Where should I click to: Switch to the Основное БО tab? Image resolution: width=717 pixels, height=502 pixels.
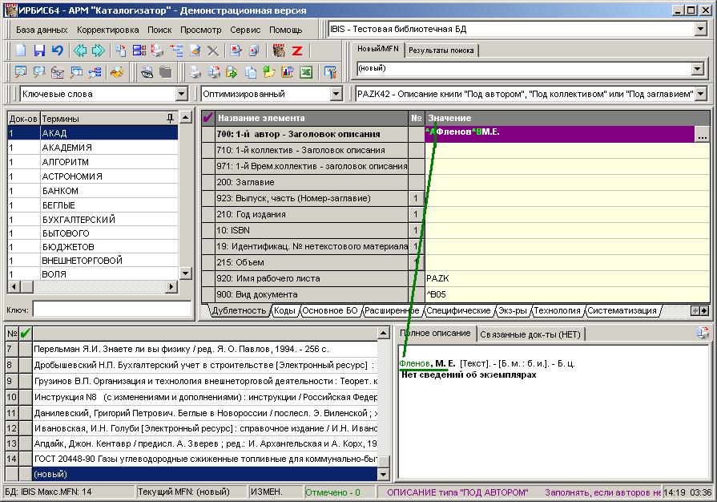pos(330,310)
